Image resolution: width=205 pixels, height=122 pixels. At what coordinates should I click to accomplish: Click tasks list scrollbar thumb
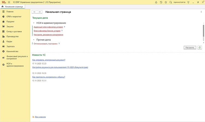[x=203, y=31]
